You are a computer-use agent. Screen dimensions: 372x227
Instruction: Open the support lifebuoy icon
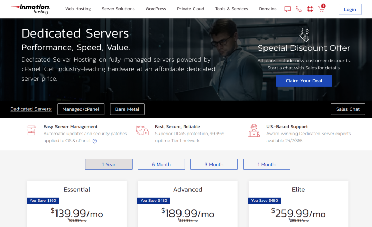click(x=310, y=9)
